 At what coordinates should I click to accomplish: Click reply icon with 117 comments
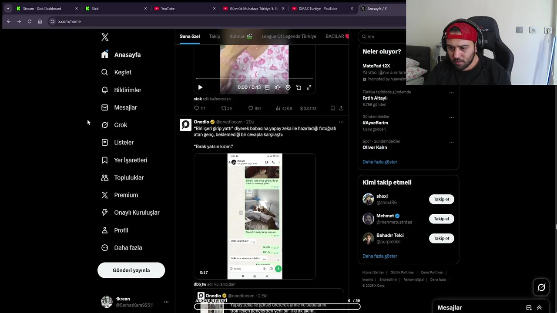coord(196,108)
